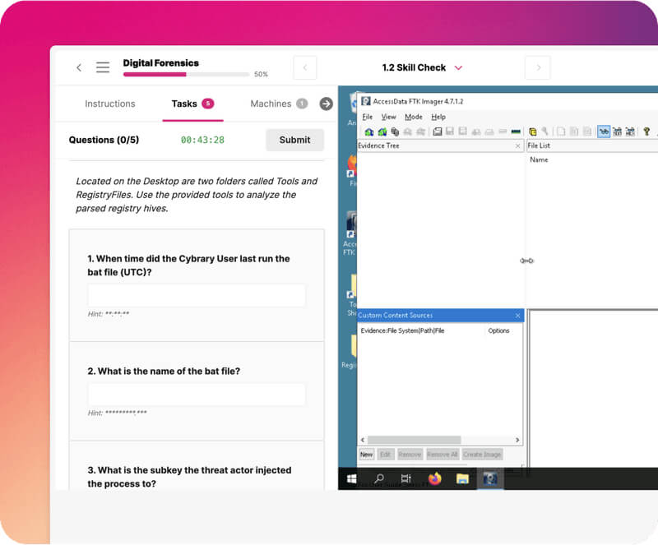This screenshot has height=545, width=658.
Task: Click Obtain Protected Files toolbar icon
Action: (532, 132)
